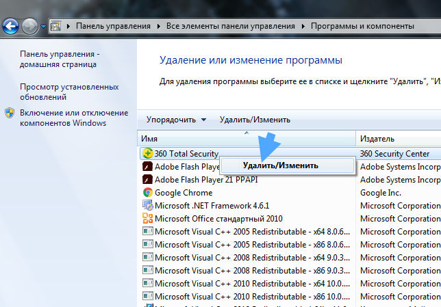Image resolution: width=441 pixels, height=307 pixels.
Task: Expand arrow before Все элементы панели управления
Action: 159,27
